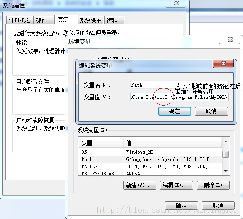Click the G:\app\meimei\product value cell
Image resolution: width=243 pixels, height=219 pixels.
coord(172,159)
